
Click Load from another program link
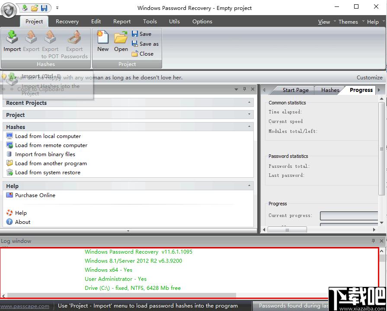[x=51, y=163]
